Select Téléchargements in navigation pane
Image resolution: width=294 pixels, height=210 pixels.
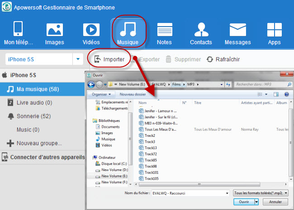pos(112,108)
